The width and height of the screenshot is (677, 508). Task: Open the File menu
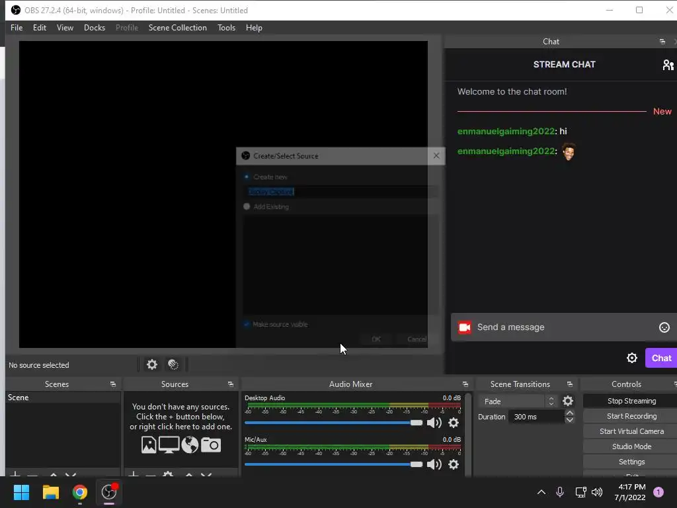(x=17, y=28)
